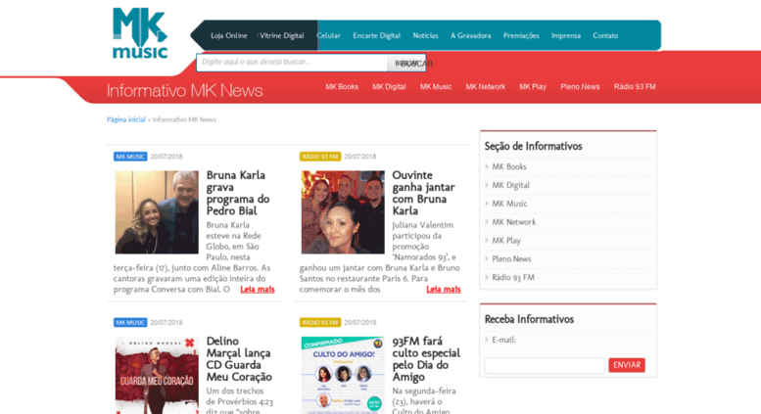The image size is (761, 414).
Task: Click RÁDIO 93 FM tag on 93FM culto article
Action: [x=320, y=322]
